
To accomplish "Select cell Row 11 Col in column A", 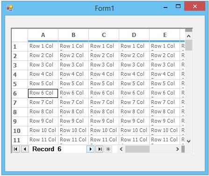I will click(x=43, y=140).
